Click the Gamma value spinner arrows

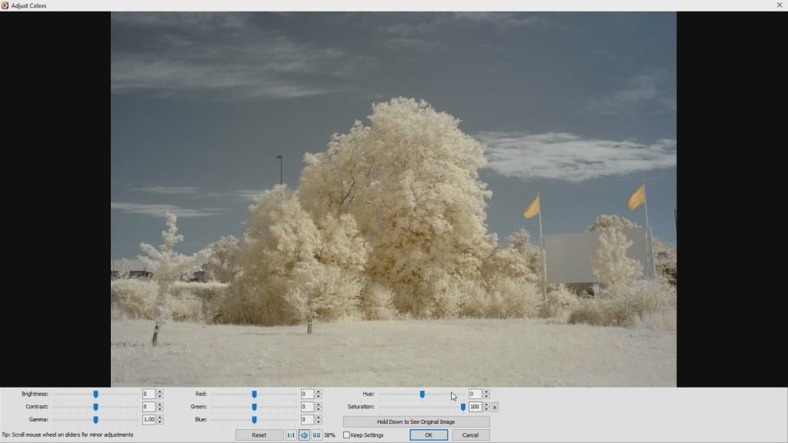pos(160,420)
